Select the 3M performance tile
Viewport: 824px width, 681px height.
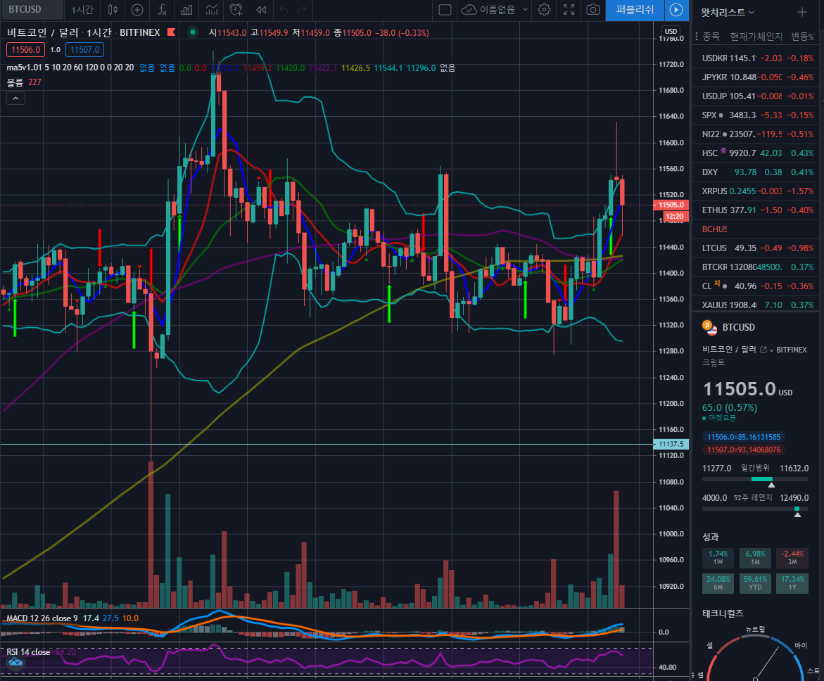coord(792,558)
